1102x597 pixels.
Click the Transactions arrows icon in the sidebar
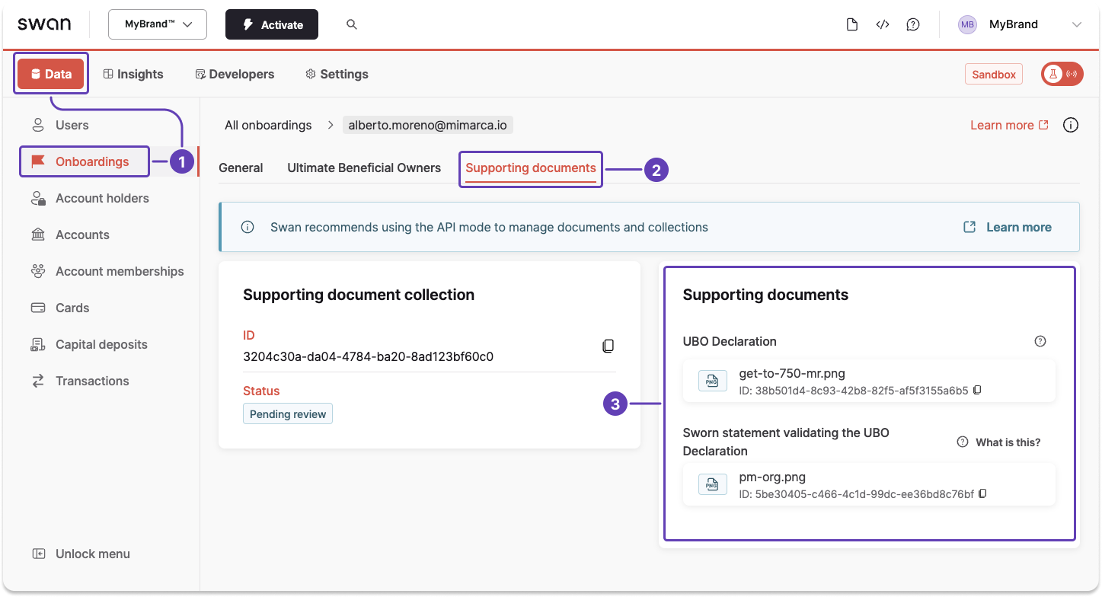(37, 381)
